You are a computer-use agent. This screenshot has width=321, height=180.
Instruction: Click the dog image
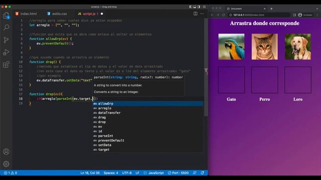[x=298, y=46]
